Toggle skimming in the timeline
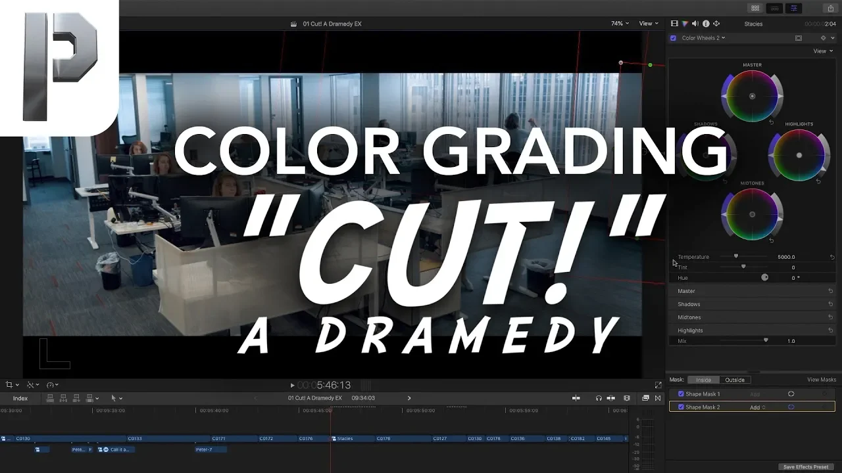This screenshot has height=473, width=842. pyautogui.click(x=576, y=398)
